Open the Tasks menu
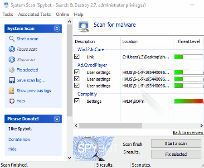 (x=8, y=14)
